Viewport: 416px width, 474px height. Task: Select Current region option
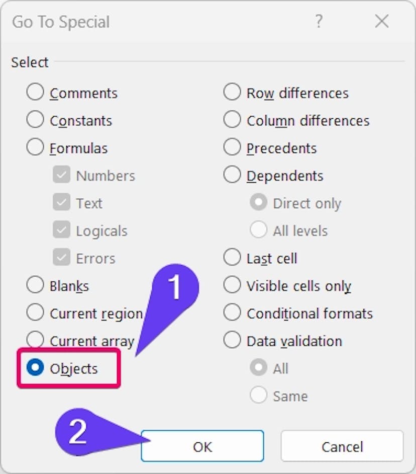[35, 313]
